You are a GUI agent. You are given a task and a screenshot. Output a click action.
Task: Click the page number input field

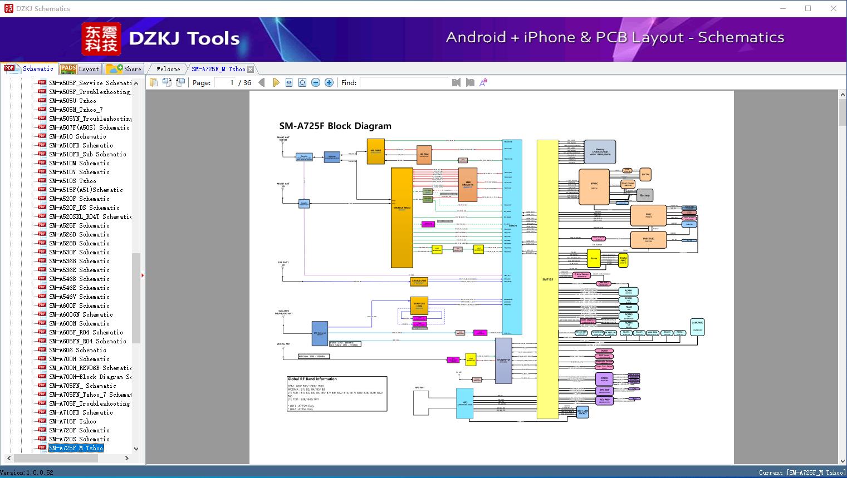[x=225, y=82]
